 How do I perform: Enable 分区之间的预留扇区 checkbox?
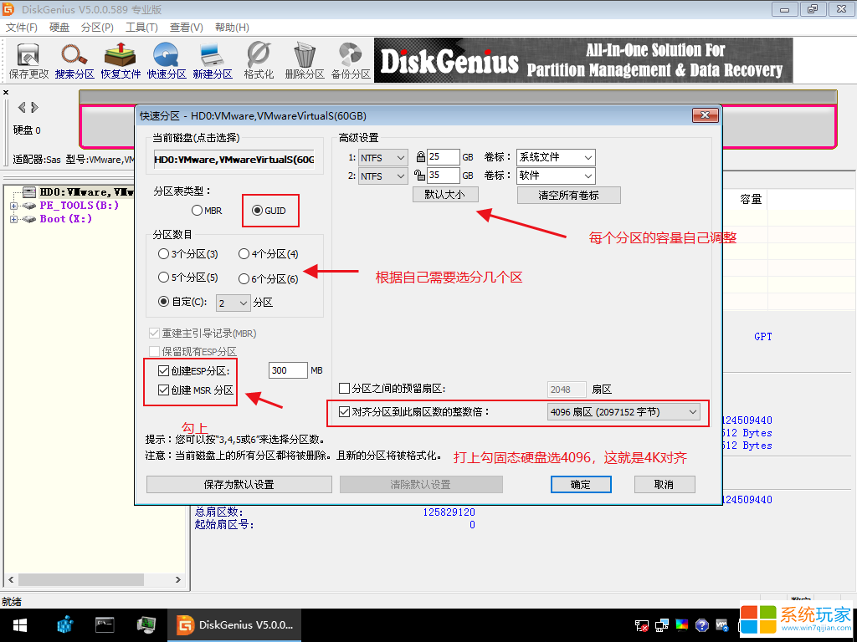344,389
